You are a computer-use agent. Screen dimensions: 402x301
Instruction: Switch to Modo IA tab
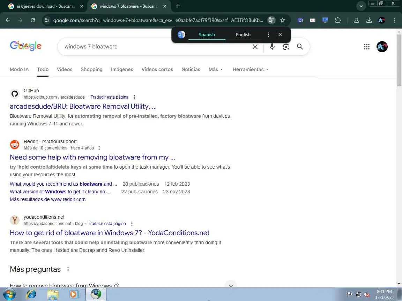(19, 69)
